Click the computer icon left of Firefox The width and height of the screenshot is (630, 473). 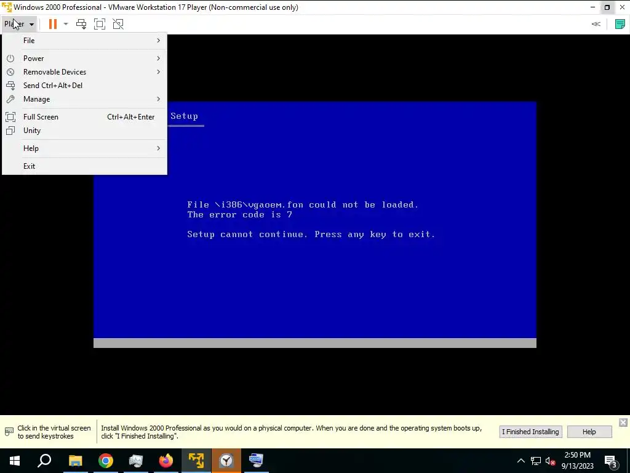136,461
